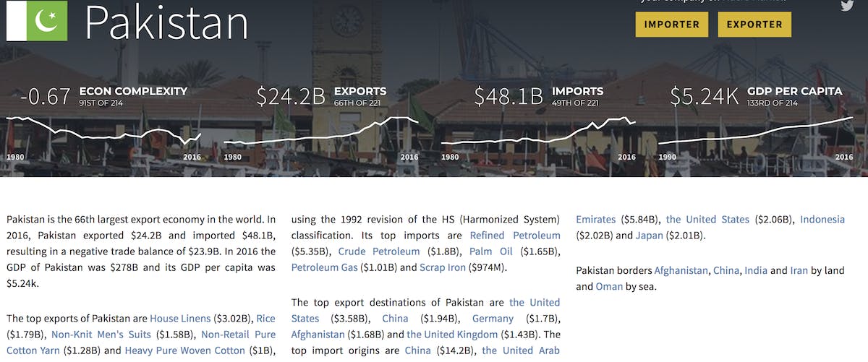Click the $24.2B exports value
This screenshot has width=868, height=362.
click(x=291, y=96)
